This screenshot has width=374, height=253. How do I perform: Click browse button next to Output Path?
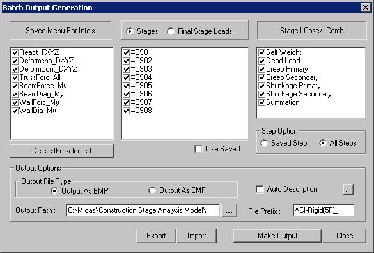coord(229,210)
